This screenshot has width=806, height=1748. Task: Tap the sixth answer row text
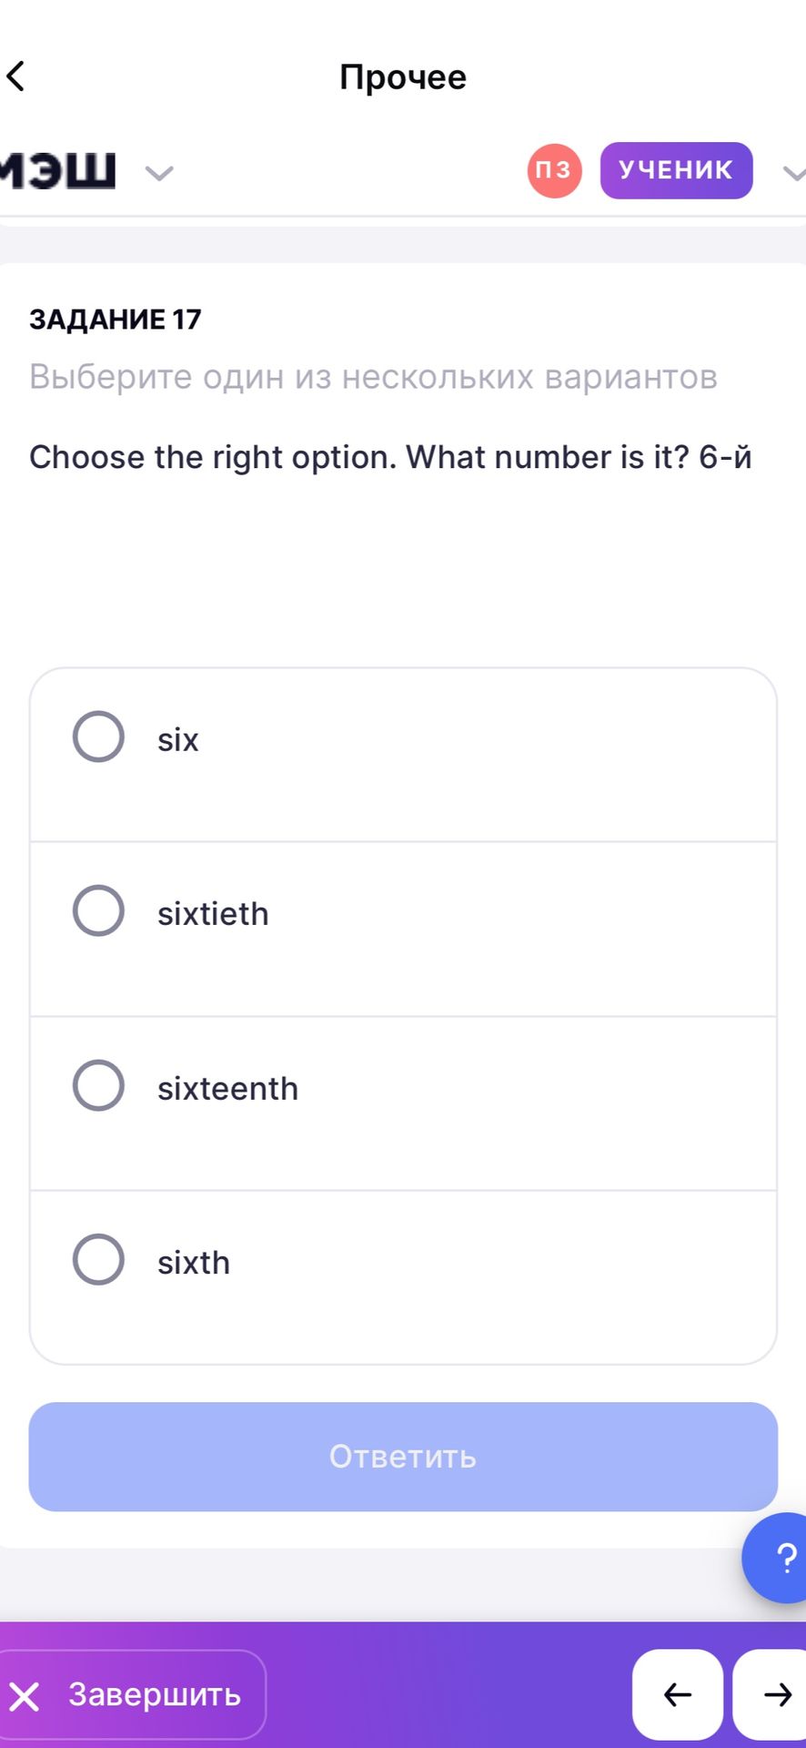click(194, 1262)
